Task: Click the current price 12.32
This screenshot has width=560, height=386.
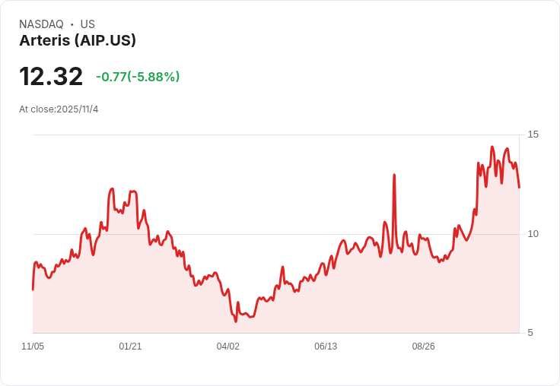Action: coord(51,77)
